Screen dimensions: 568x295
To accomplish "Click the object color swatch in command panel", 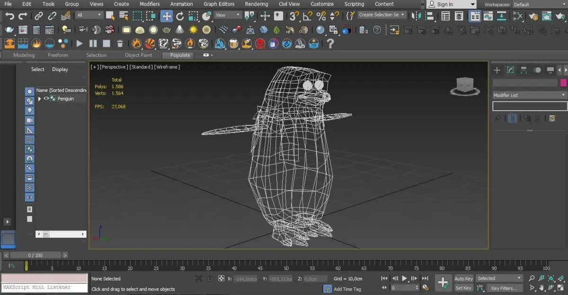I will [x=563, y=83].
